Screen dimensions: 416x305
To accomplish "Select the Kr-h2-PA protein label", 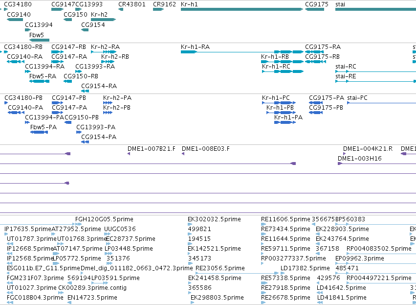I will 117,98.
